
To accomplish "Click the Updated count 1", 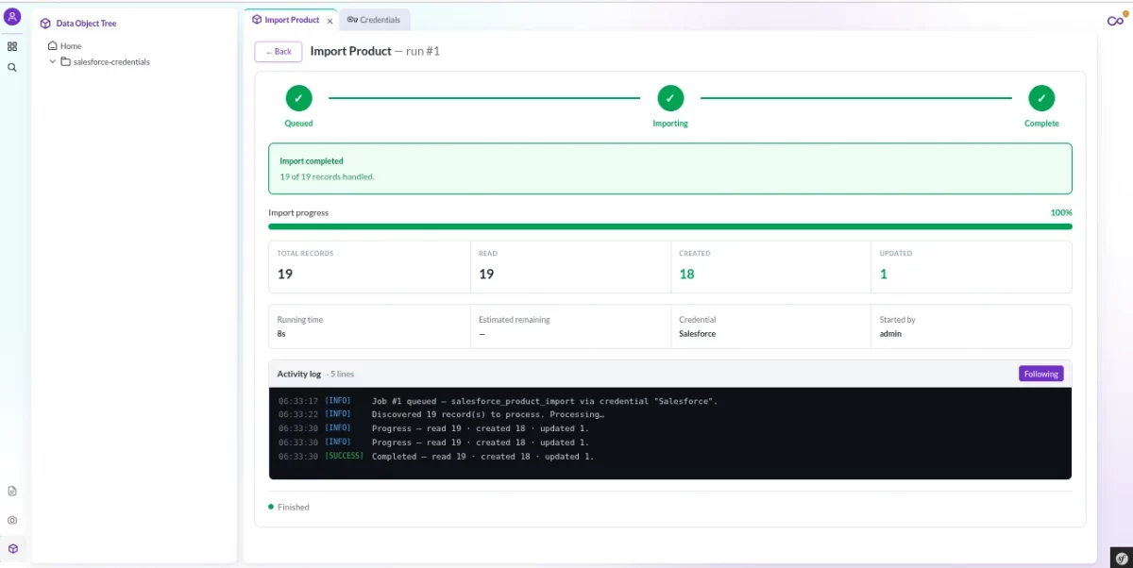I will [884, 274].
